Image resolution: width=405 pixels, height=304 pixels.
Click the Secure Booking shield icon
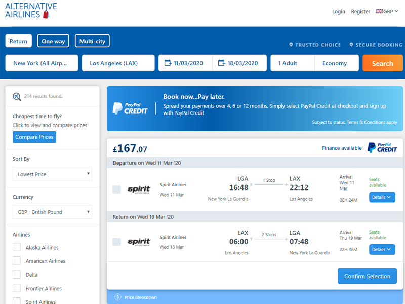click(351, 45)
